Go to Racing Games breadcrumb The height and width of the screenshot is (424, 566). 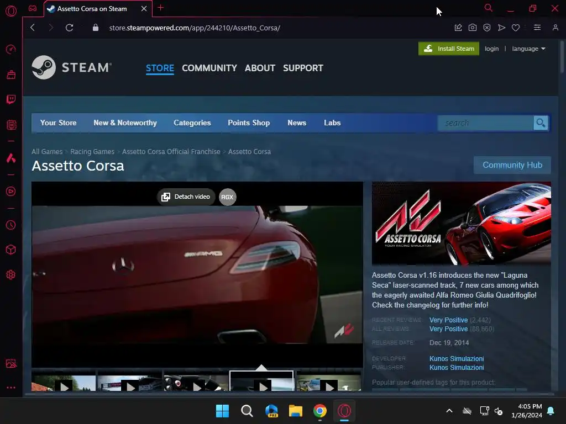(x=92, y=152)
